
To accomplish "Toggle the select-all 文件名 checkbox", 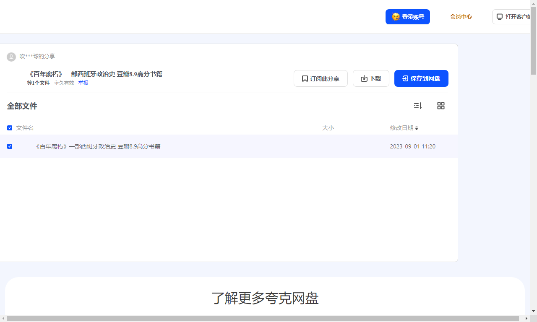I will click(x=10, y=128).
